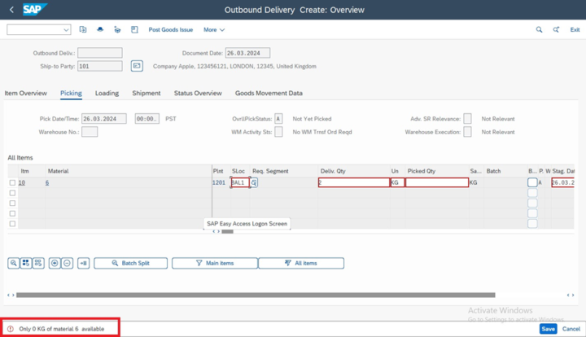Click the item details magnifier icon
Screen dimensions: 586x337
pyautogui.click(x=14, y=263)
